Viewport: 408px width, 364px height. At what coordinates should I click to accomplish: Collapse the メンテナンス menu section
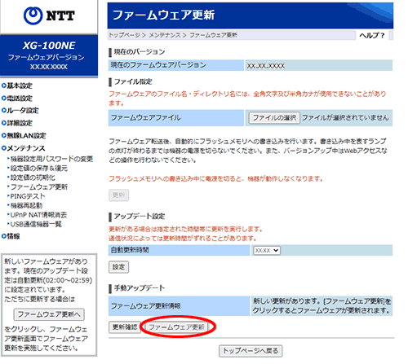coord(24,148)
